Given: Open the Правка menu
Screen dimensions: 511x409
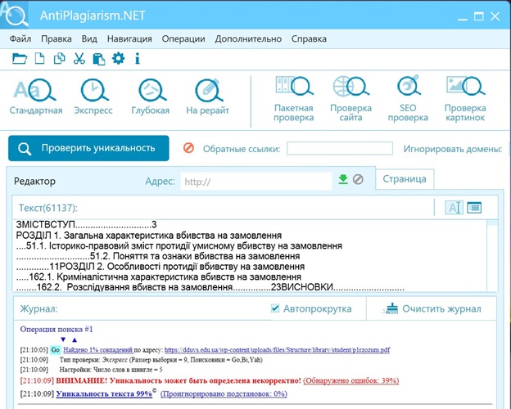Looking at the screenshot, I should pos(57,38).
